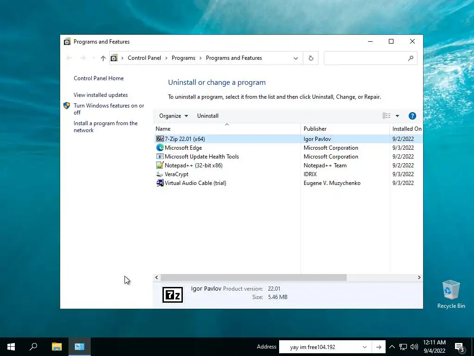Click the Eugene V. Muzychenko publisher cell
This screenshot has width=474, height=356.
(x=332, y=183)
